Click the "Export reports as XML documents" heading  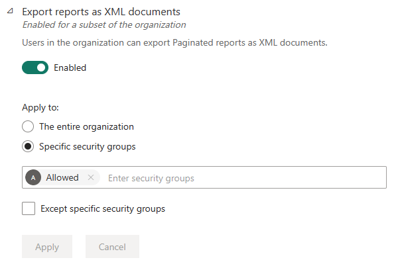101,12
